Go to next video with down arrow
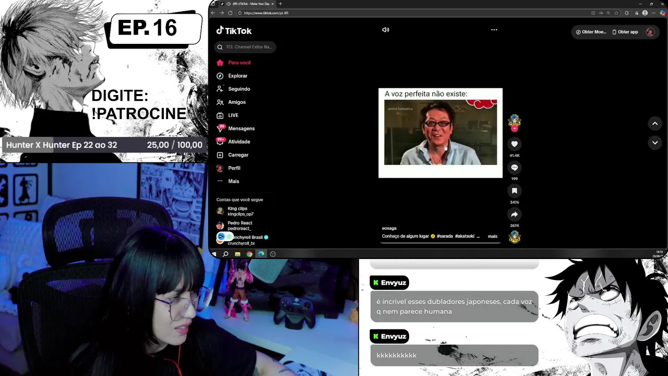 655,143
